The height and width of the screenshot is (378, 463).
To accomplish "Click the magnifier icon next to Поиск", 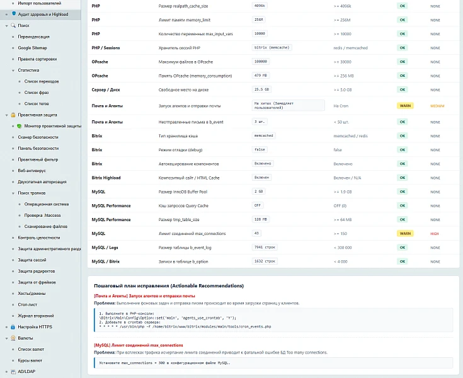I will pos(13,25).
